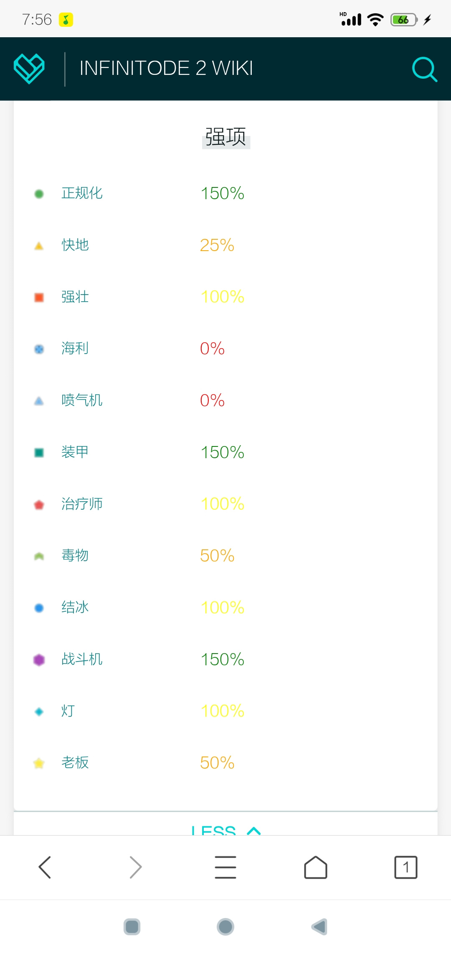Image resolution: width=451 pixels, height=954 pixels.
Task: Go to browser home page
Action: [316, 867]
